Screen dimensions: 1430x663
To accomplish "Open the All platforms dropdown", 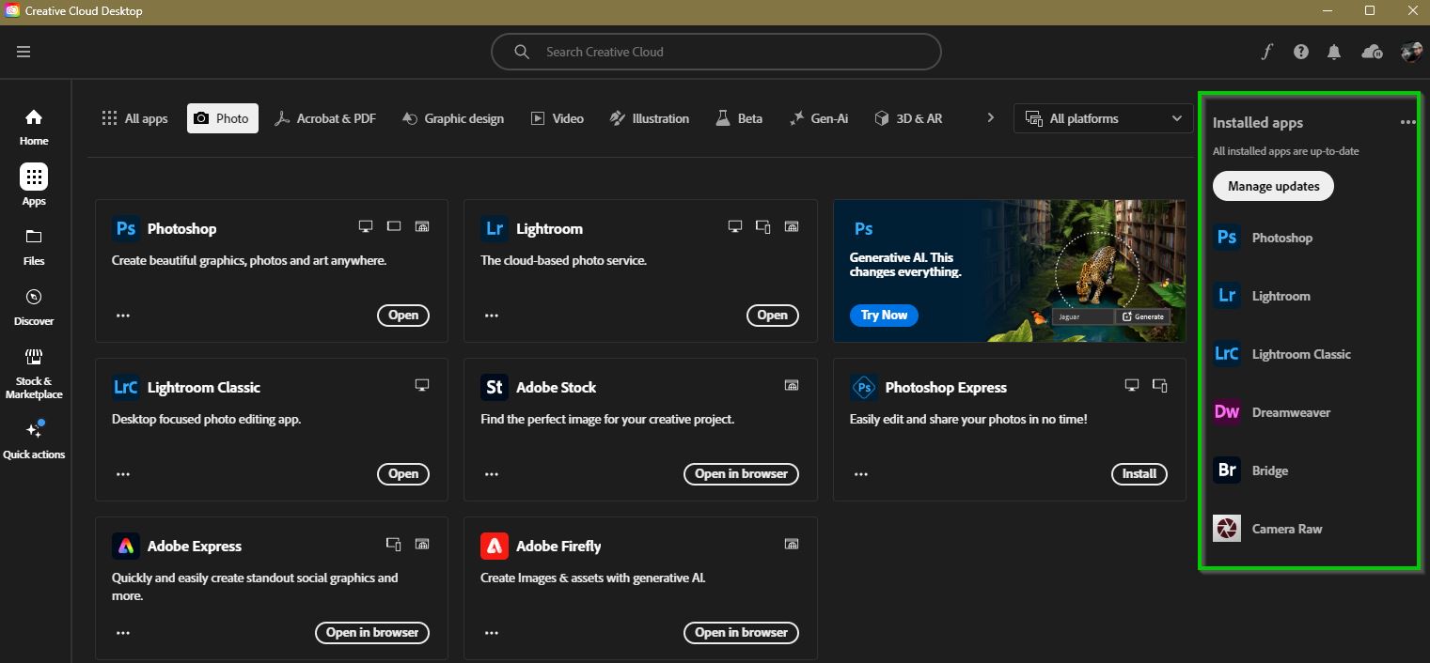I will (x=1102, y=118).
